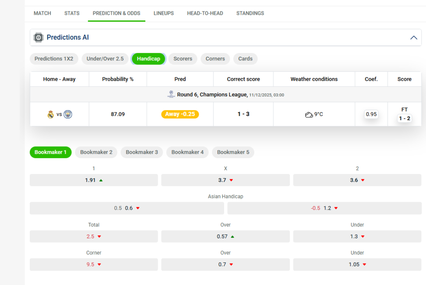Click the cloudy weather icon

pyautogui.click(x=309, y=115)
